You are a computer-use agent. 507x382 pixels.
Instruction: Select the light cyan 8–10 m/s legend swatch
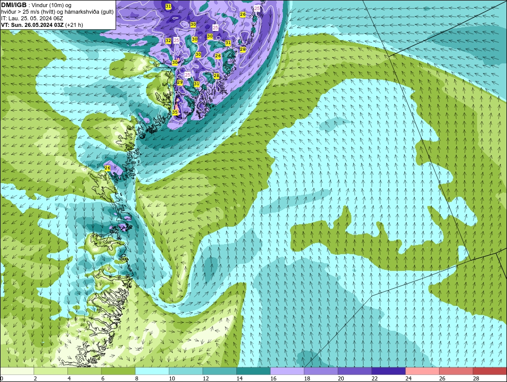click(x=152, y=371)
